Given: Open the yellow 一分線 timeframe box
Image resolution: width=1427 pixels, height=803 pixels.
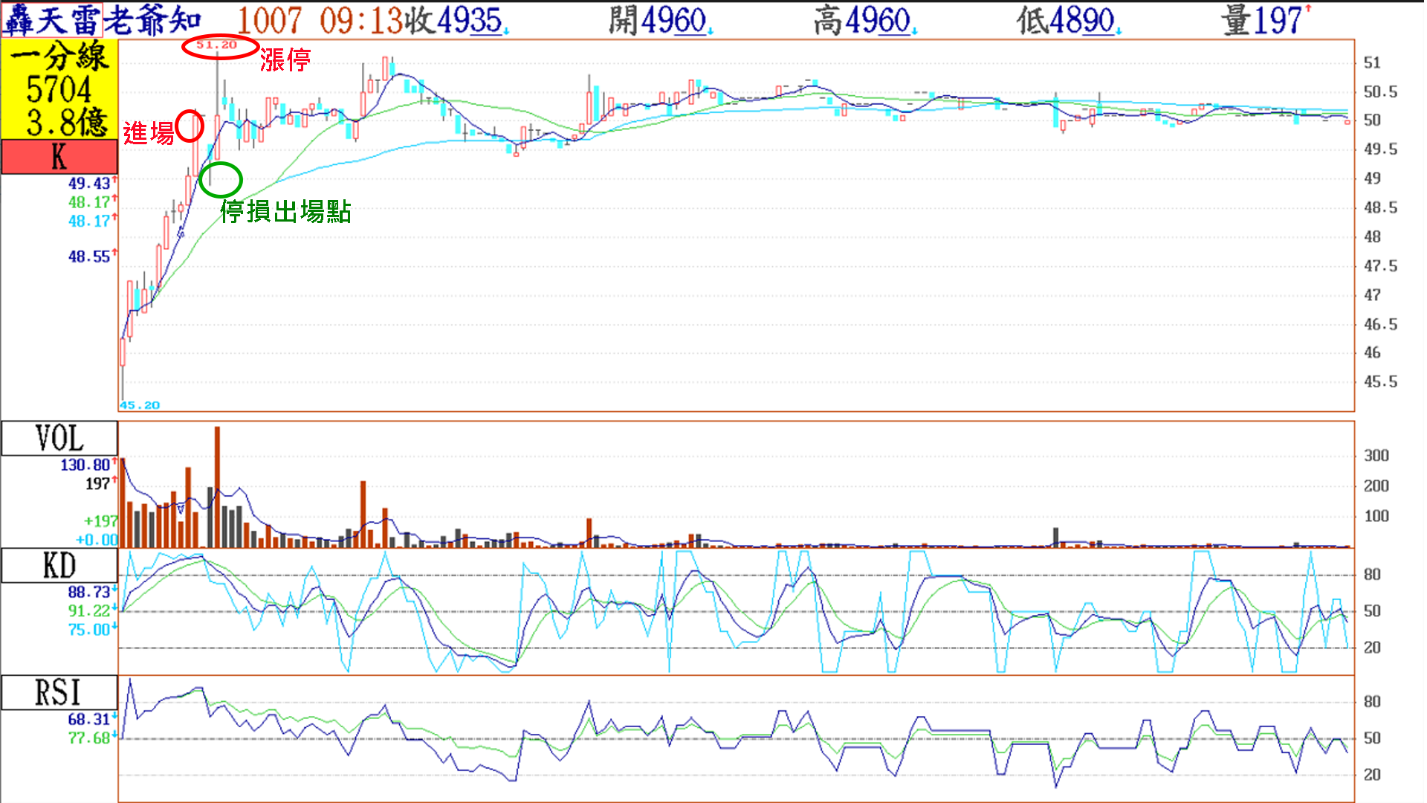Looking at the screenshot, I should coord(59,89).
